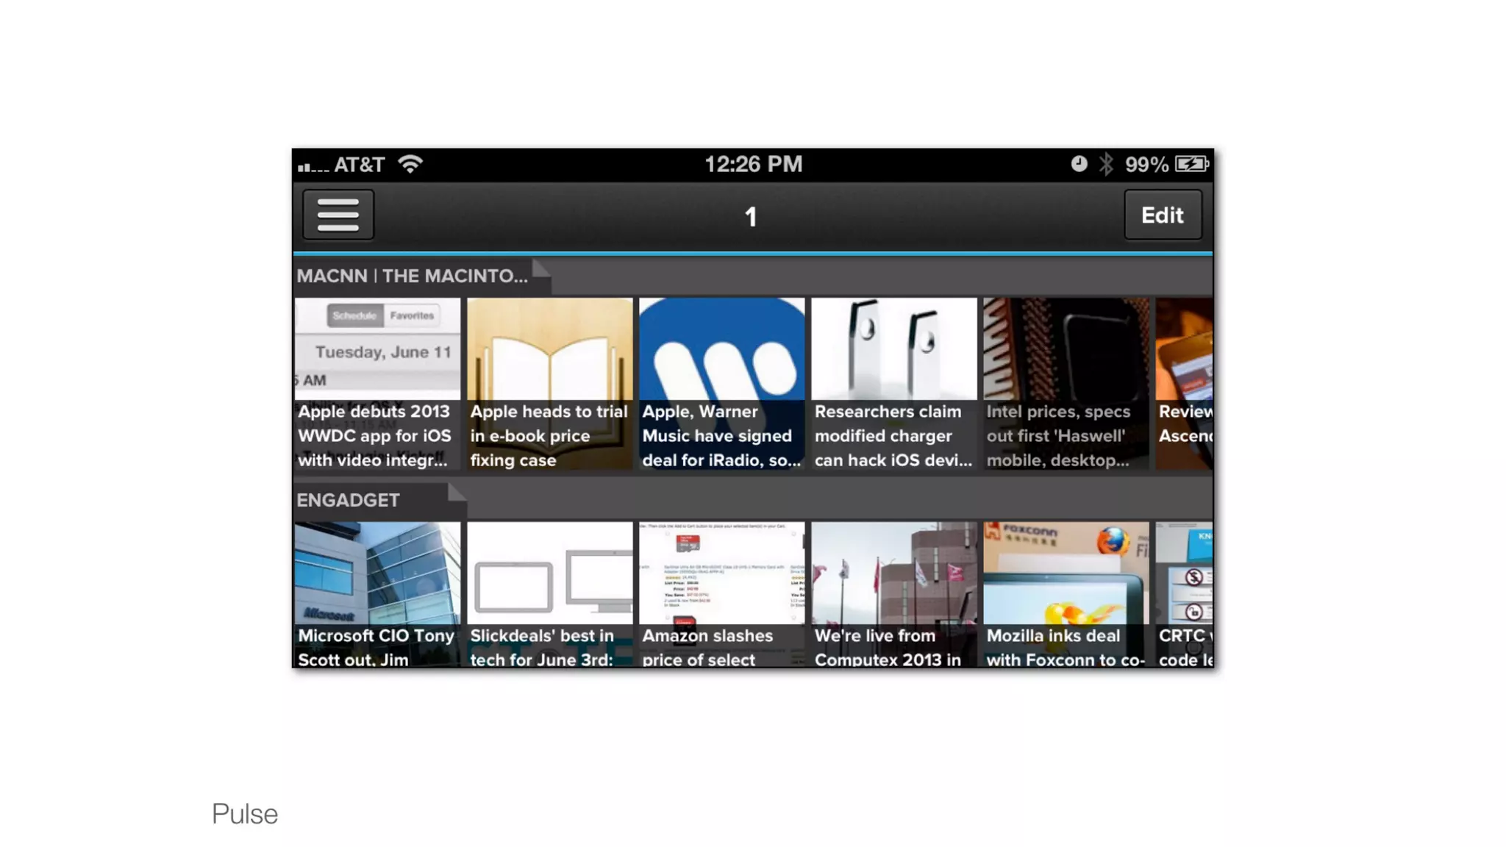Image resolution: width=1506 pixels, height=847 pixels.
Task: Tap the battery charging icon
Action: pyautogui.click(x=1191, y=164)
